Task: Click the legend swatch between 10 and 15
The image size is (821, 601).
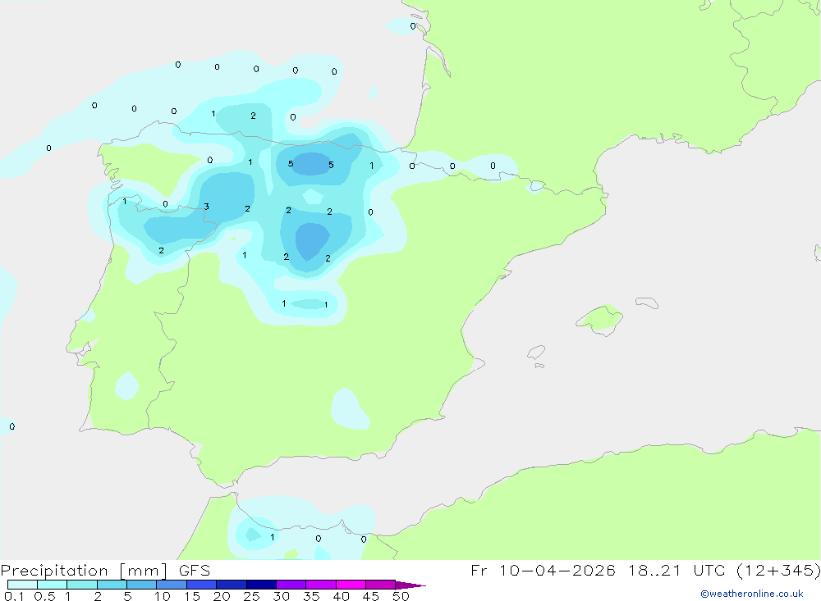Action: (172, 585)
